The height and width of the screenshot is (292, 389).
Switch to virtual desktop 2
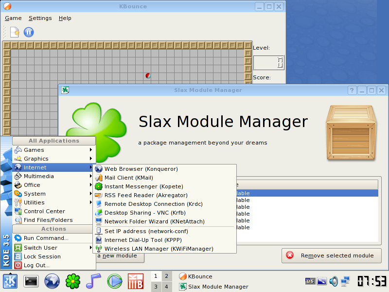click(166, 276)
